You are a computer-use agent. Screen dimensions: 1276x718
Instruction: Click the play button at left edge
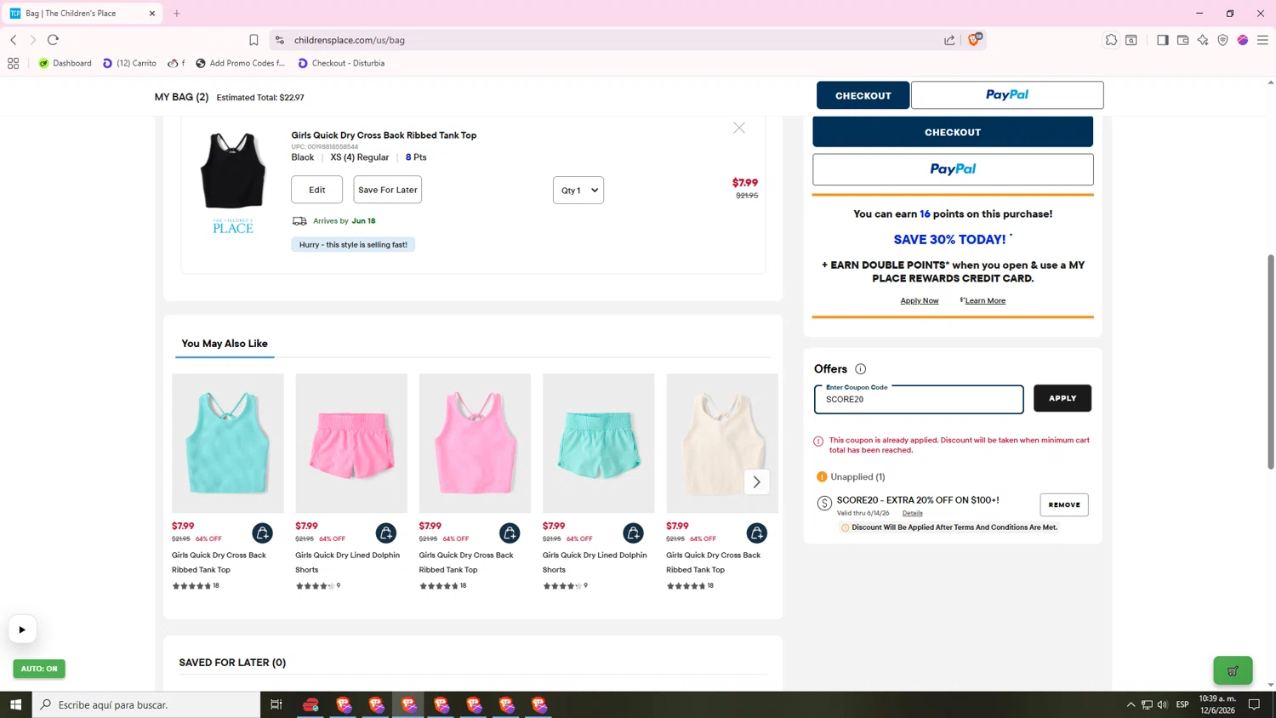point(22,630)
